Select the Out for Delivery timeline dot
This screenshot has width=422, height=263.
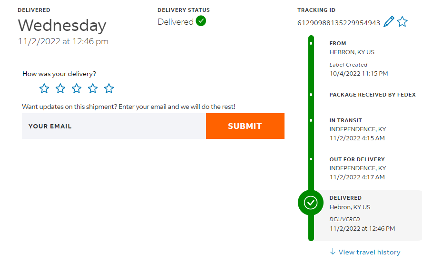click(311, 159)
